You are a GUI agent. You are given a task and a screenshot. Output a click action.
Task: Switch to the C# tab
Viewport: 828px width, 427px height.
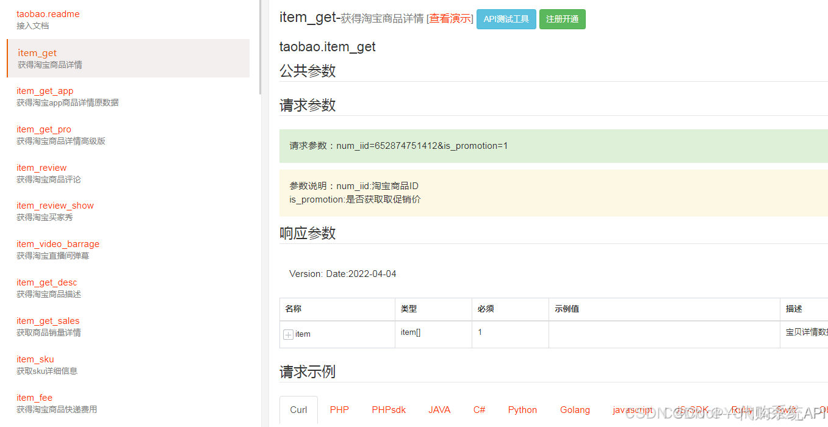point(480,410)
